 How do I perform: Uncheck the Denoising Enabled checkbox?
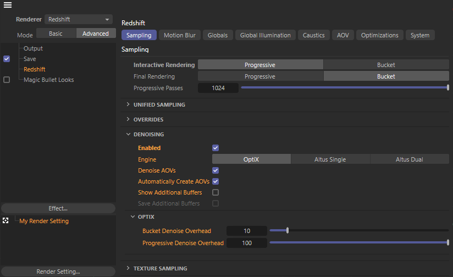click(x=216, y=148)
